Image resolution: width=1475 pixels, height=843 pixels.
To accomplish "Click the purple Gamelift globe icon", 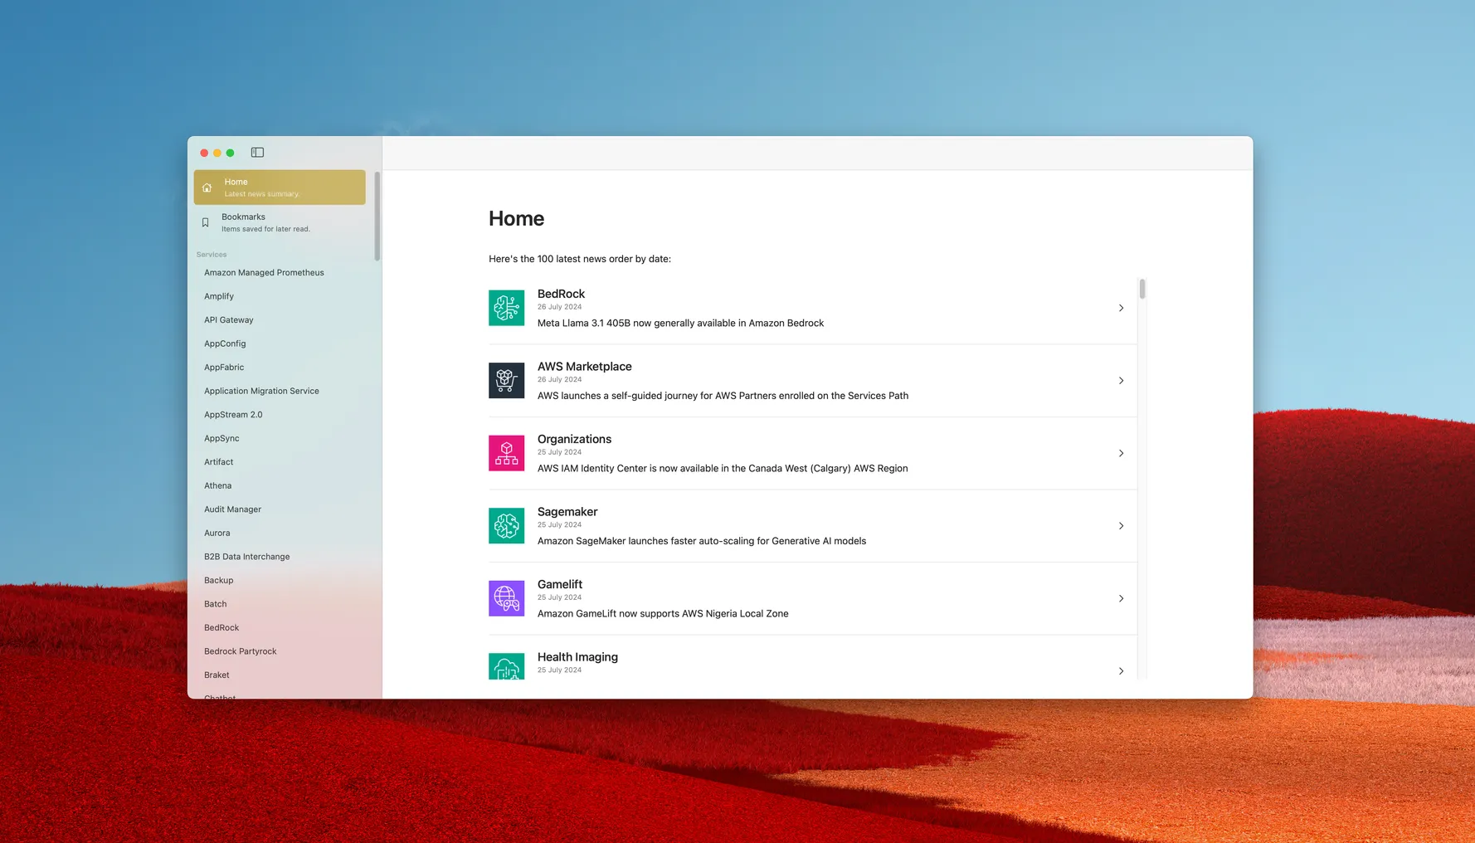I will click(x=506, y=598).
